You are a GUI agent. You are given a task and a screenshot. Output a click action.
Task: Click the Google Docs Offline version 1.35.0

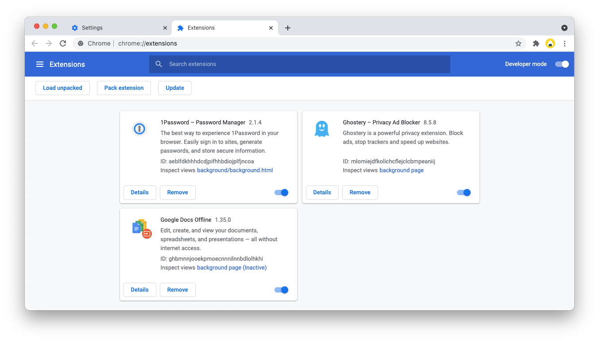pyautogui.click(x=223, y=220)
